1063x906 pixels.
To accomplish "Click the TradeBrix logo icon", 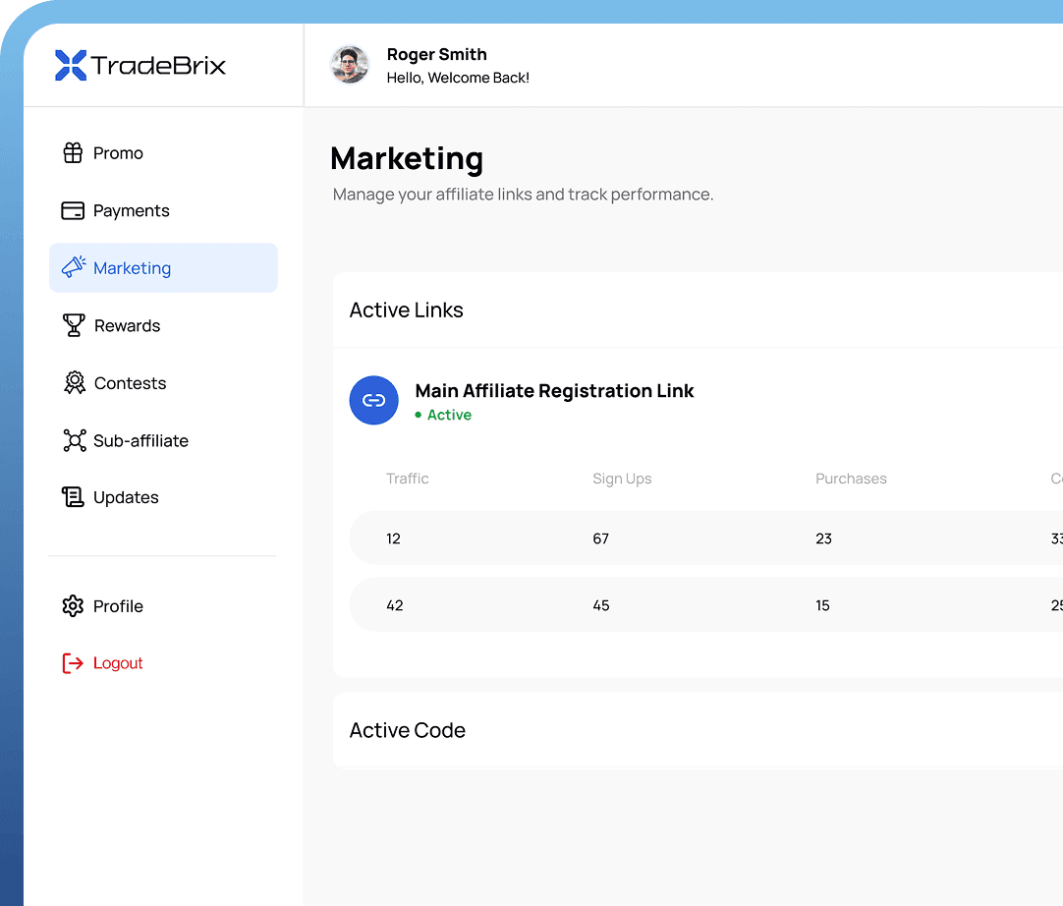I will pos(71,65).
